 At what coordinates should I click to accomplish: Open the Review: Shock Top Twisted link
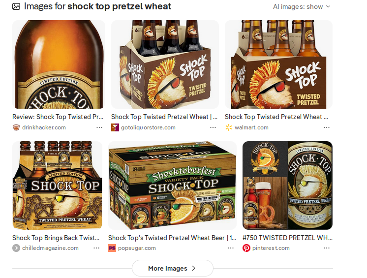pos(58,117)
